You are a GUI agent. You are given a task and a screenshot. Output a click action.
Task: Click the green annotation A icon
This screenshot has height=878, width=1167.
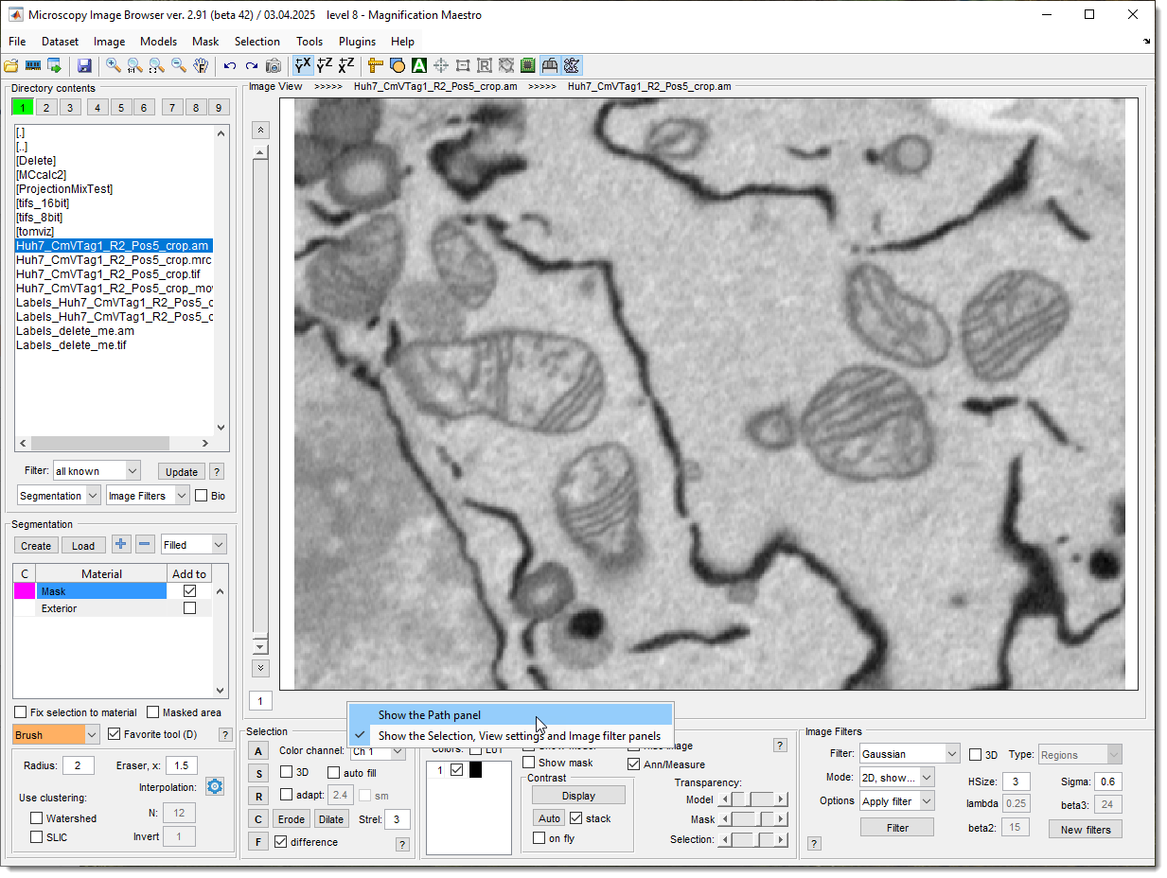[418, 65]
